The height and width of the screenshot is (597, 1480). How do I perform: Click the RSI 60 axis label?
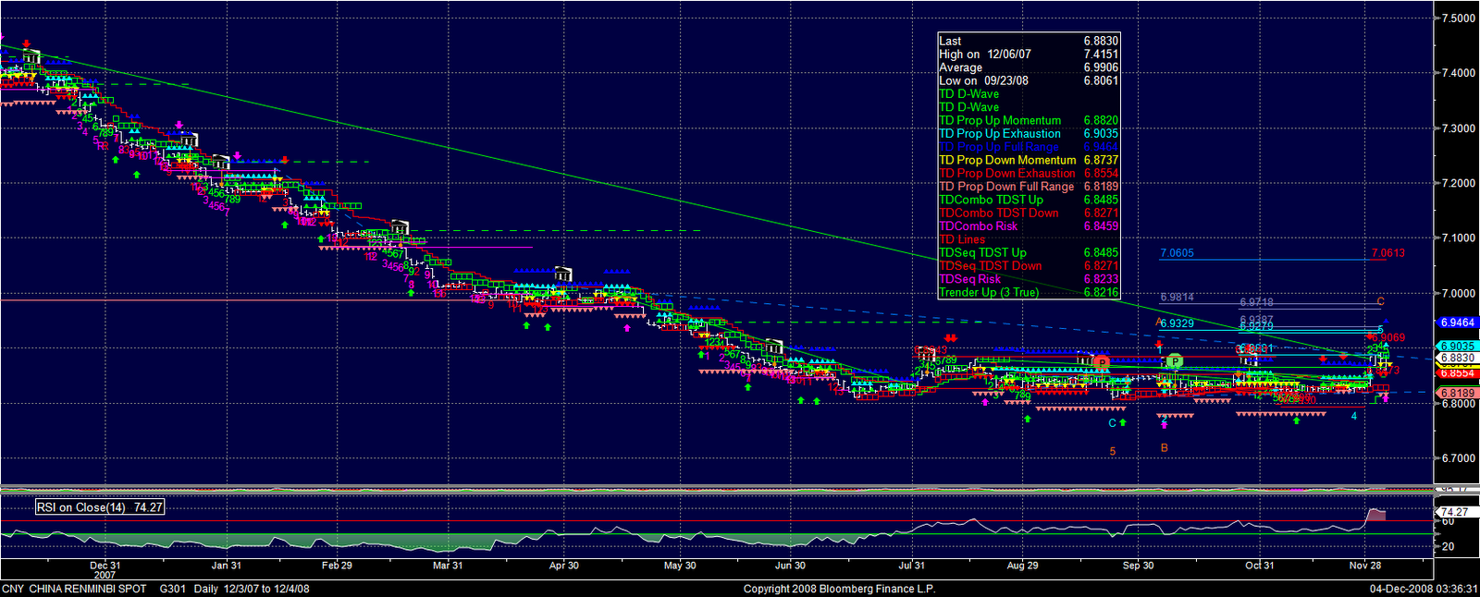pyautogui.click(x=1448, y=522)
